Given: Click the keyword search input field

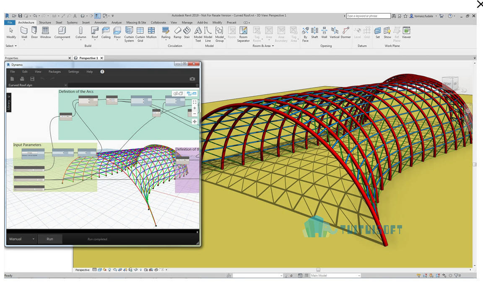Looking at the screenshot, I should pyautogui.click(x=369, y=16).
